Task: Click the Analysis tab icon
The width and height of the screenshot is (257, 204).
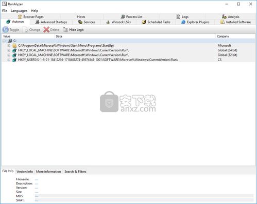Action: pyautogui.click(x=224, y=16)
